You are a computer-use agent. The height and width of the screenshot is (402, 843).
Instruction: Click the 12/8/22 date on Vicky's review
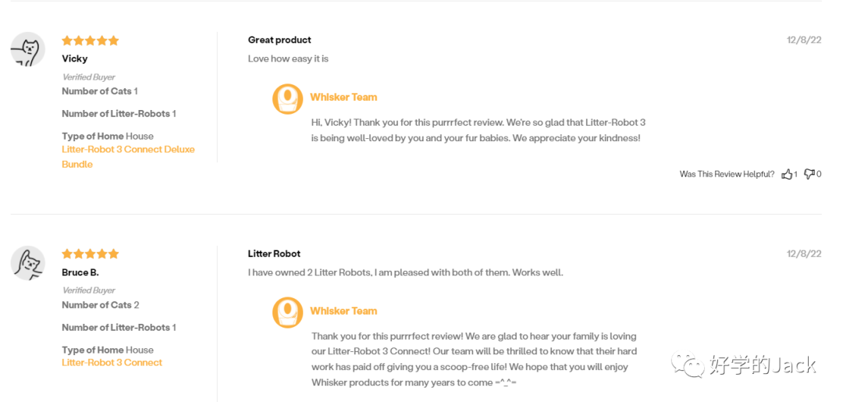tap(804, 40)
